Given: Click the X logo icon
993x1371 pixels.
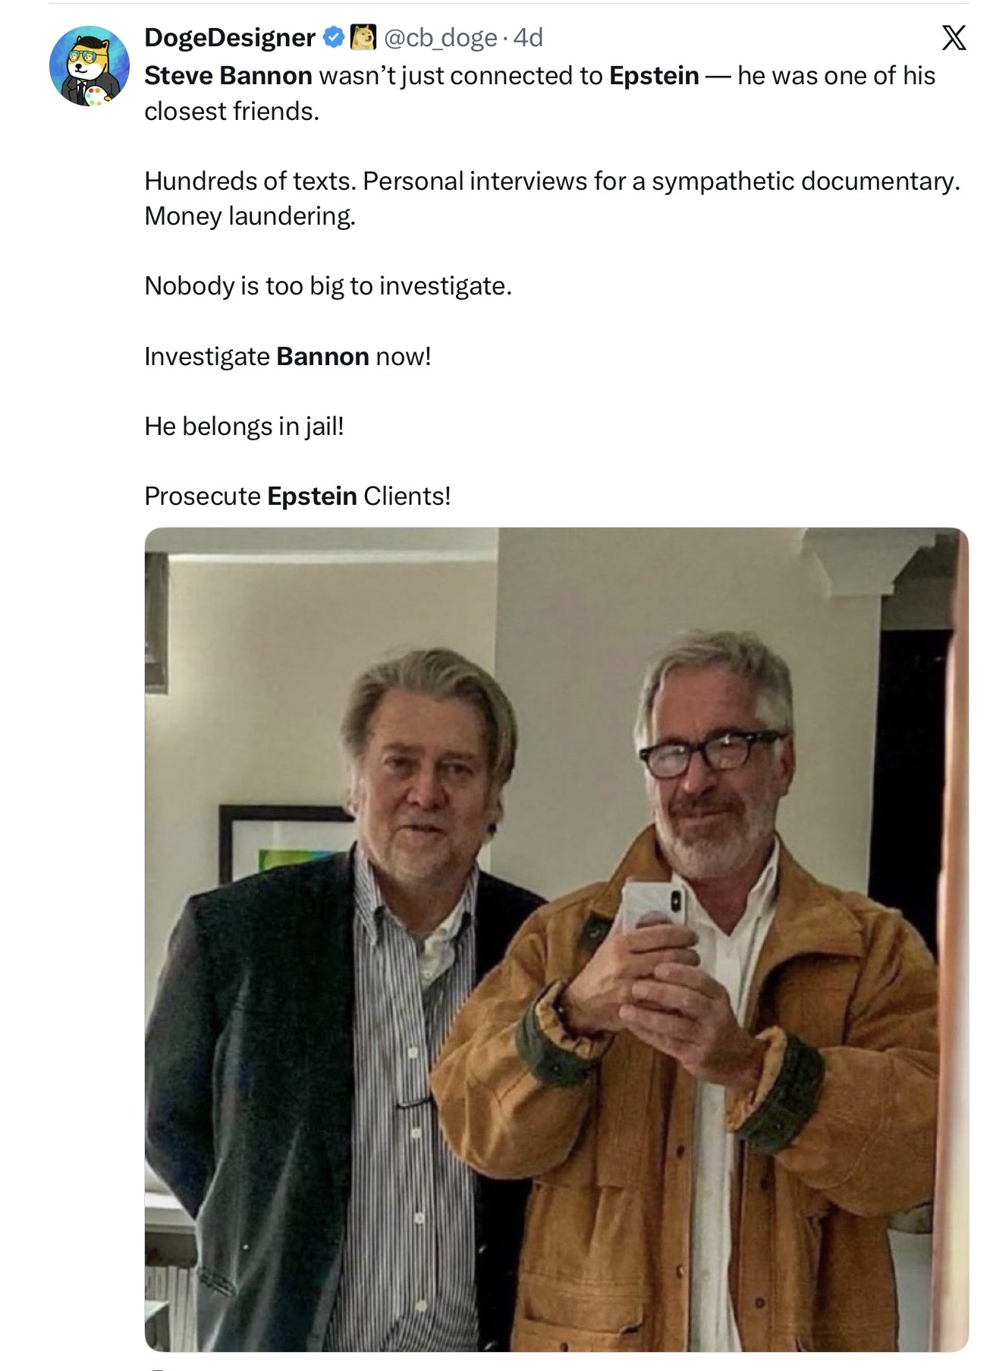Looking at the screenshot, I should pos(954,37).
